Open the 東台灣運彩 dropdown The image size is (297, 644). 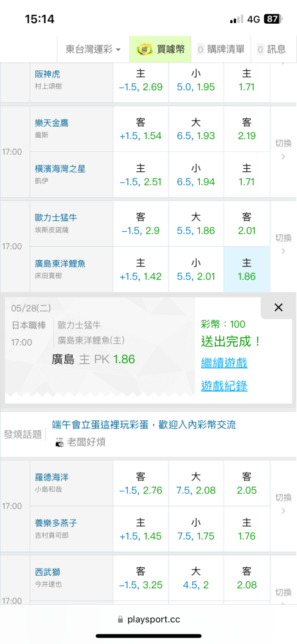(93, 50)
